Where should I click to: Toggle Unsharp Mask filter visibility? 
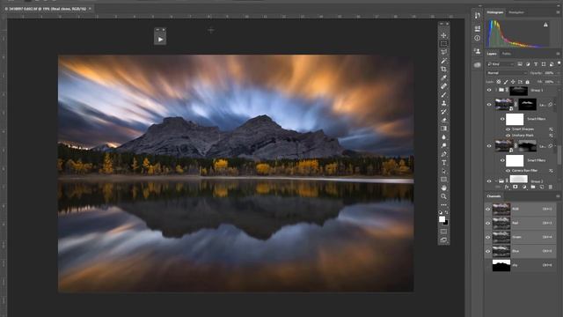point(508,136)
